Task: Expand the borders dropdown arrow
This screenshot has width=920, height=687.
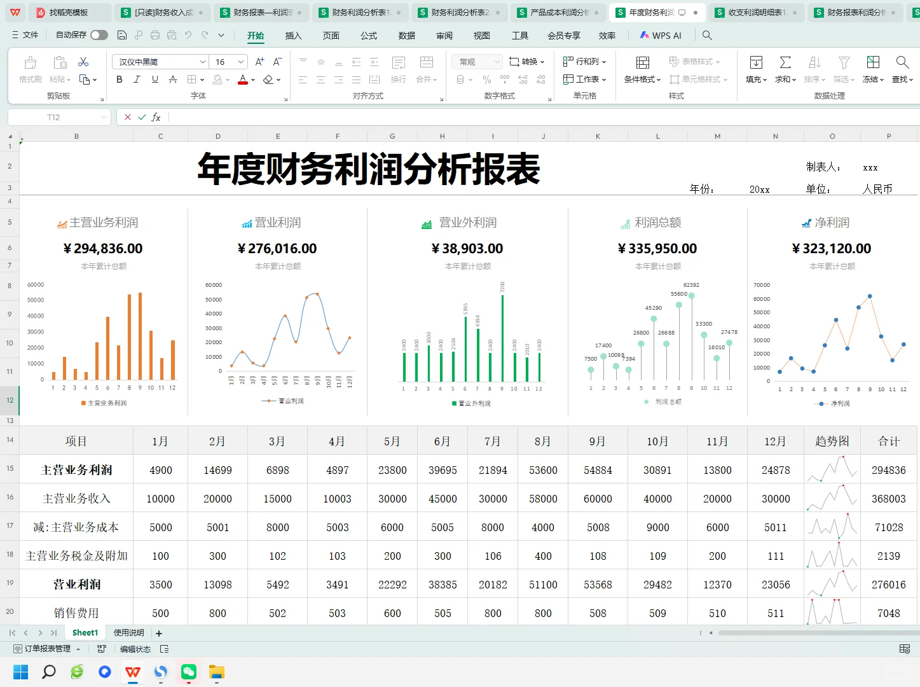Action: click(202, 80)
